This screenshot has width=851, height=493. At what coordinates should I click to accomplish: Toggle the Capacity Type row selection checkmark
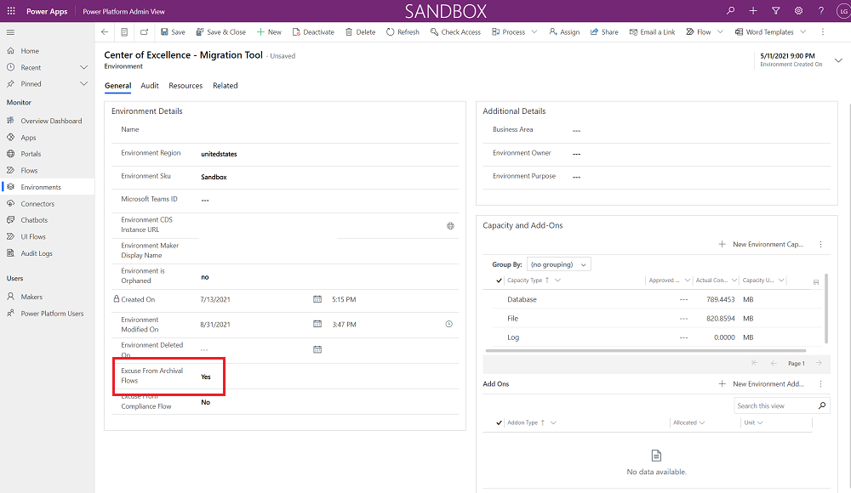499,280
